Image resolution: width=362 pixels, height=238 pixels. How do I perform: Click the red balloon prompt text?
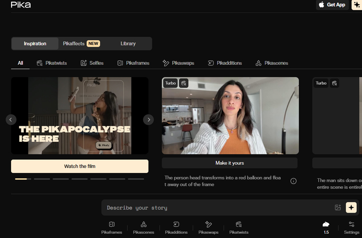click(223, 181)
